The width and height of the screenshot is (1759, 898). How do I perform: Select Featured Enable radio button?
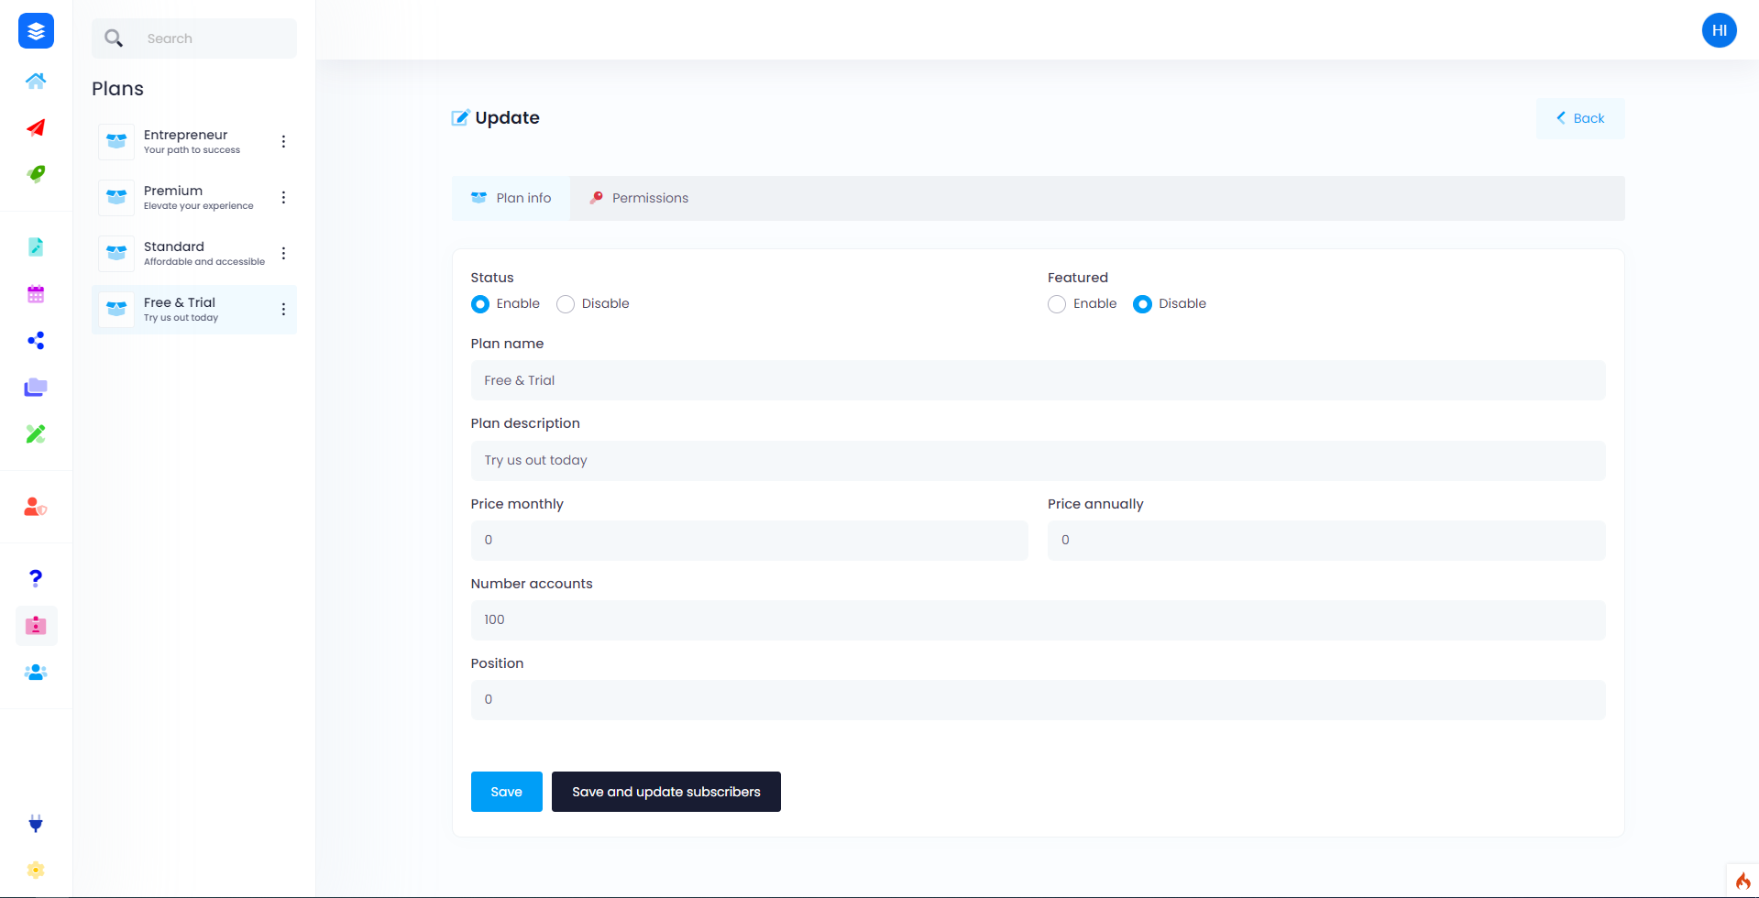(1057, 304)
